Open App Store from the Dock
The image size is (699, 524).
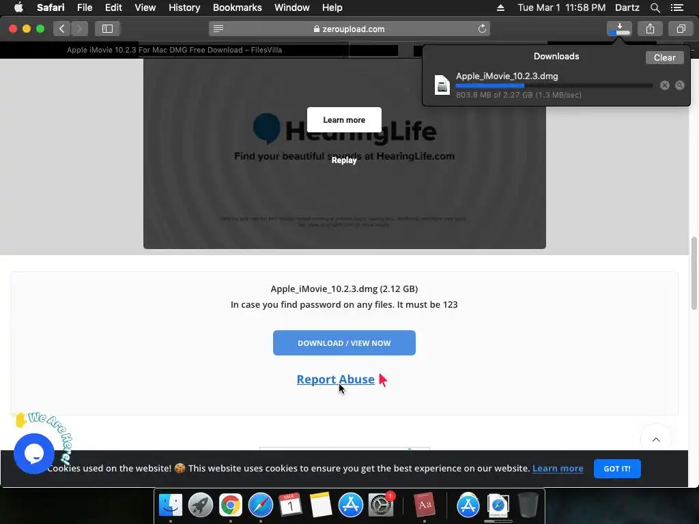click(350, 506)
